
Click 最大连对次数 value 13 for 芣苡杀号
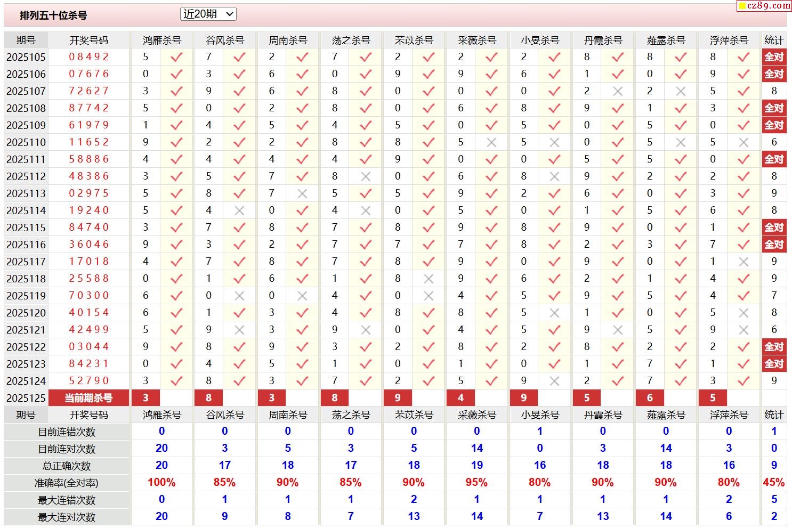pyautogui.click(x=414, y=517)
